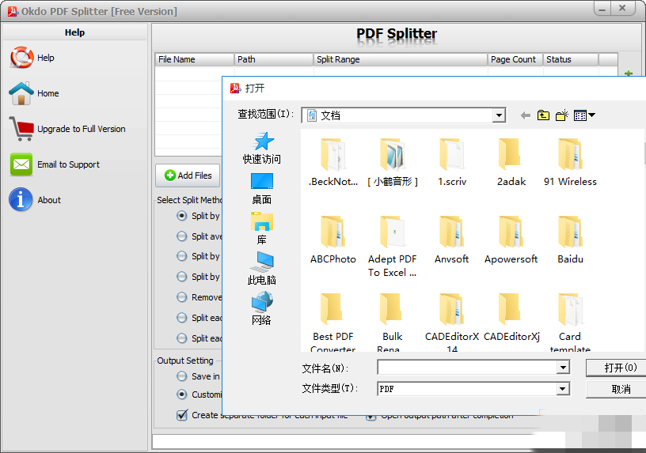Select the CADEditorX 14 folder
The width and height of the screenshot is (646, 453).
pos(451,322)
